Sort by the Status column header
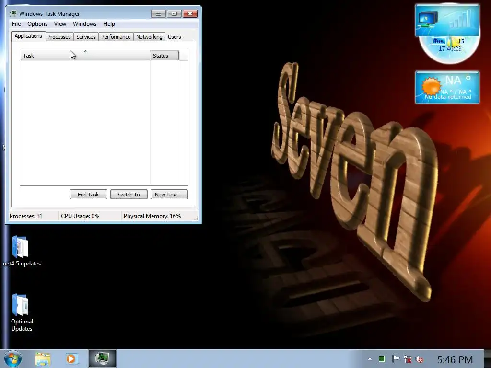This screenshot has height=368, width=491. 164,56
